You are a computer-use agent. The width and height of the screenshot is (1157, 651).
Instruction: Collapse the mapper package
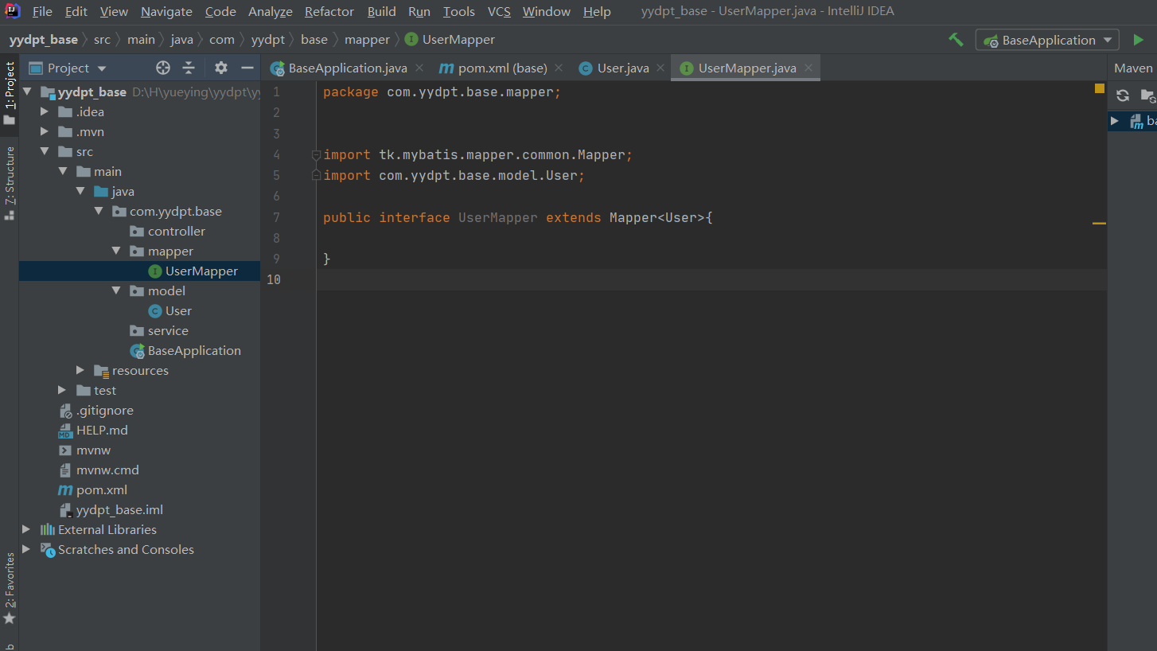point(116,251)
